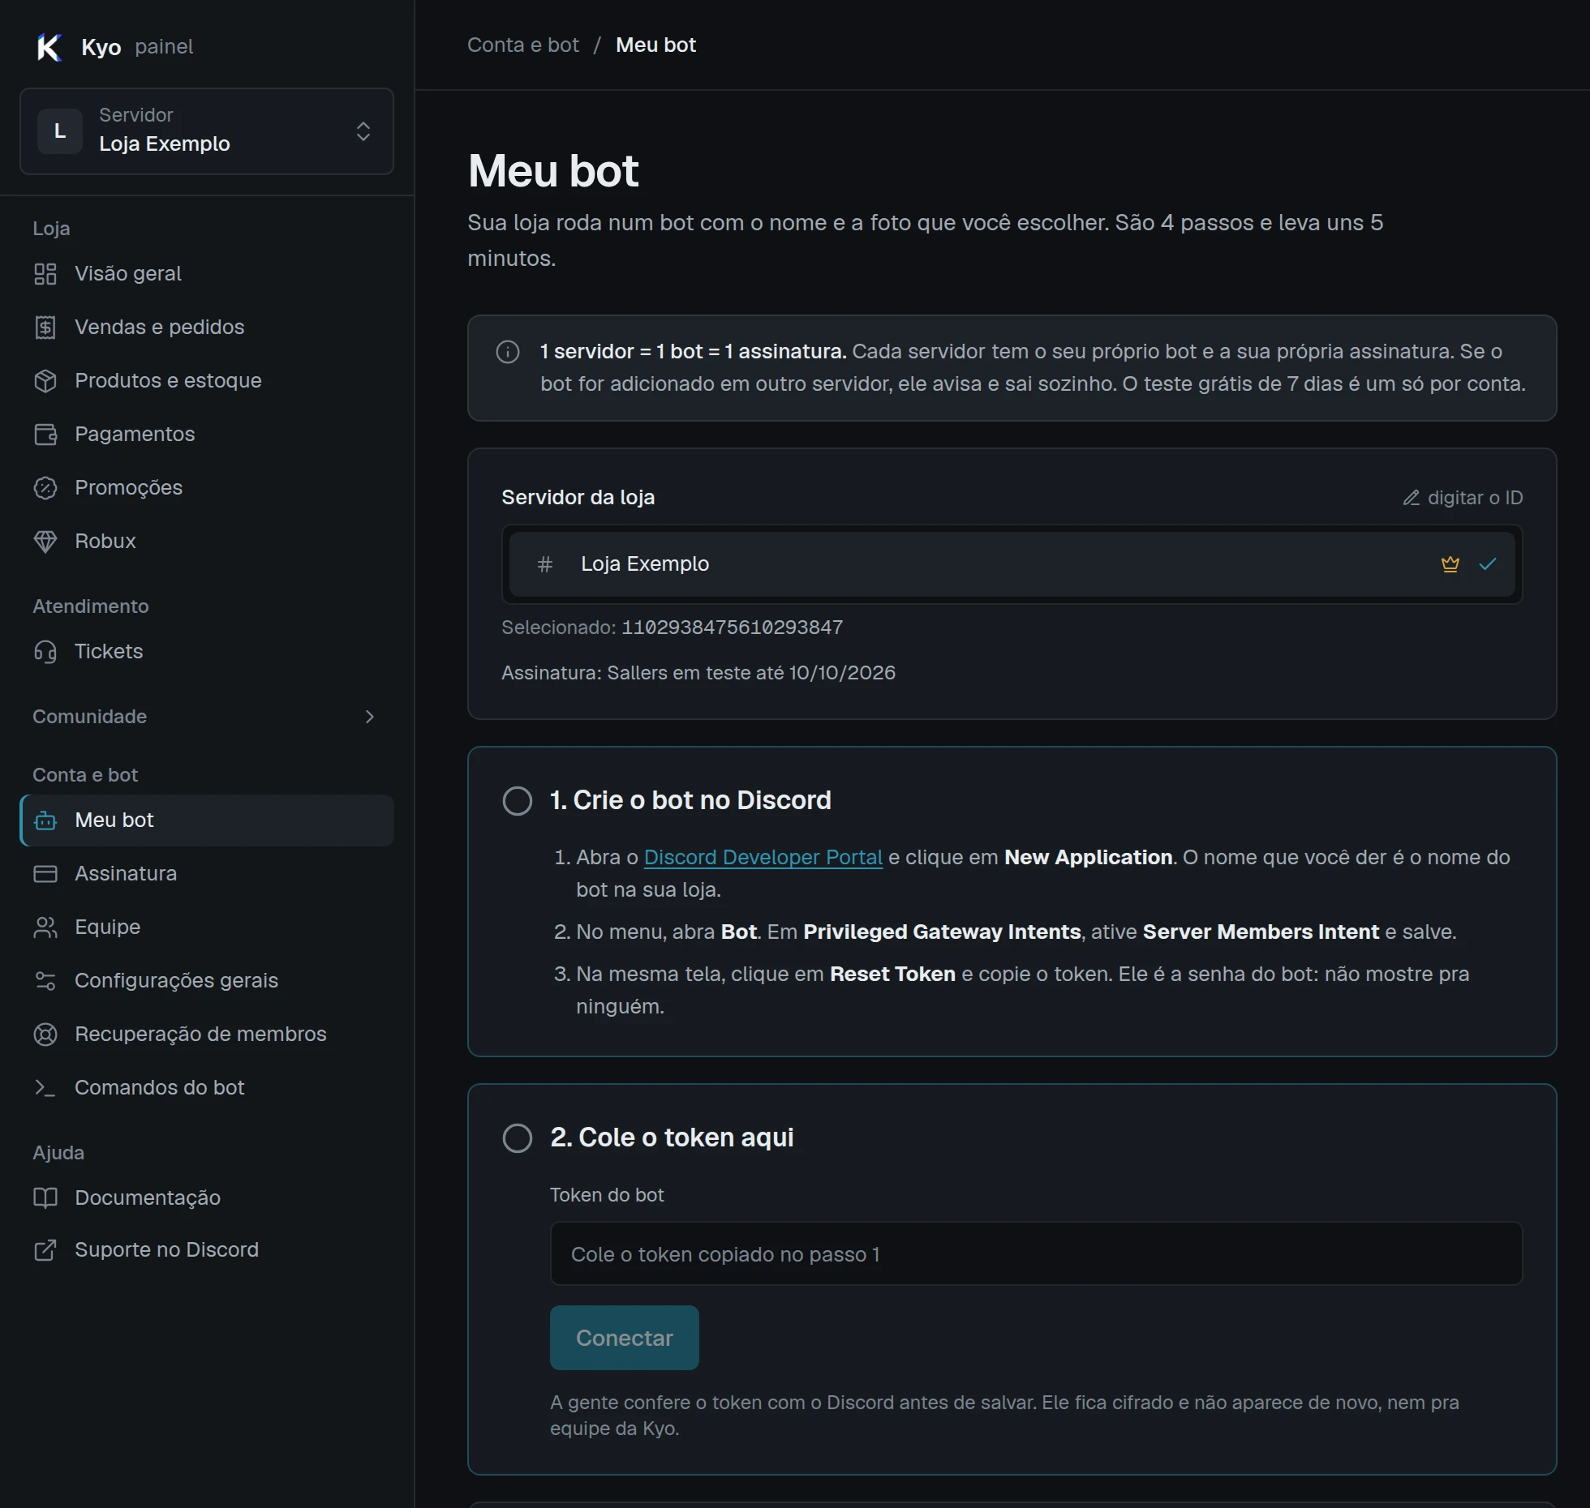1590x1508 pixels.
Task: Open Pagamentos in the sidebar
Action: [x=207, y=435]
